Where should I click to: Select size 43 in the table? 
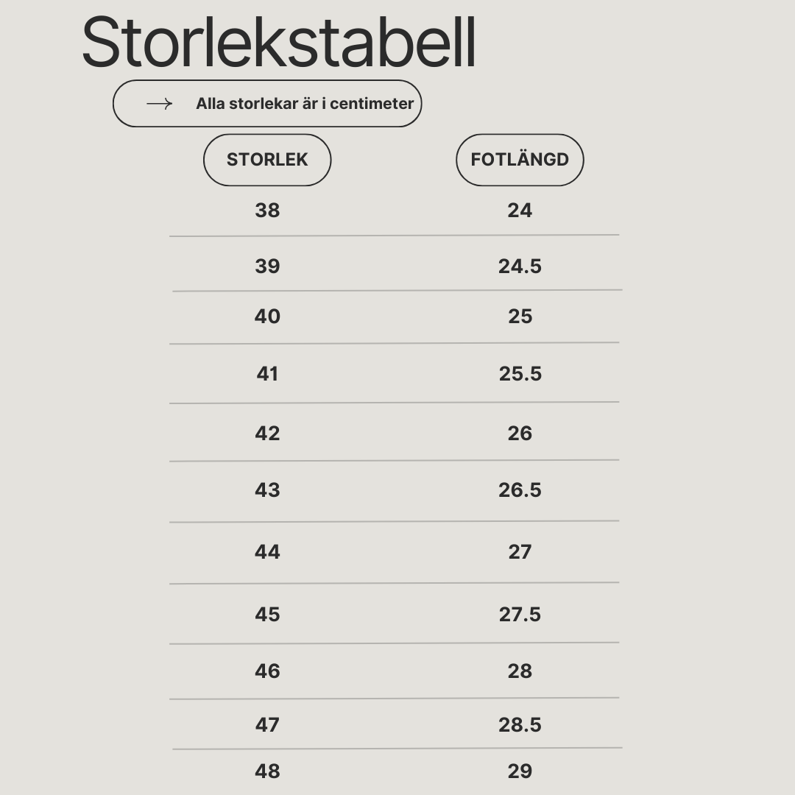[267, 490]
